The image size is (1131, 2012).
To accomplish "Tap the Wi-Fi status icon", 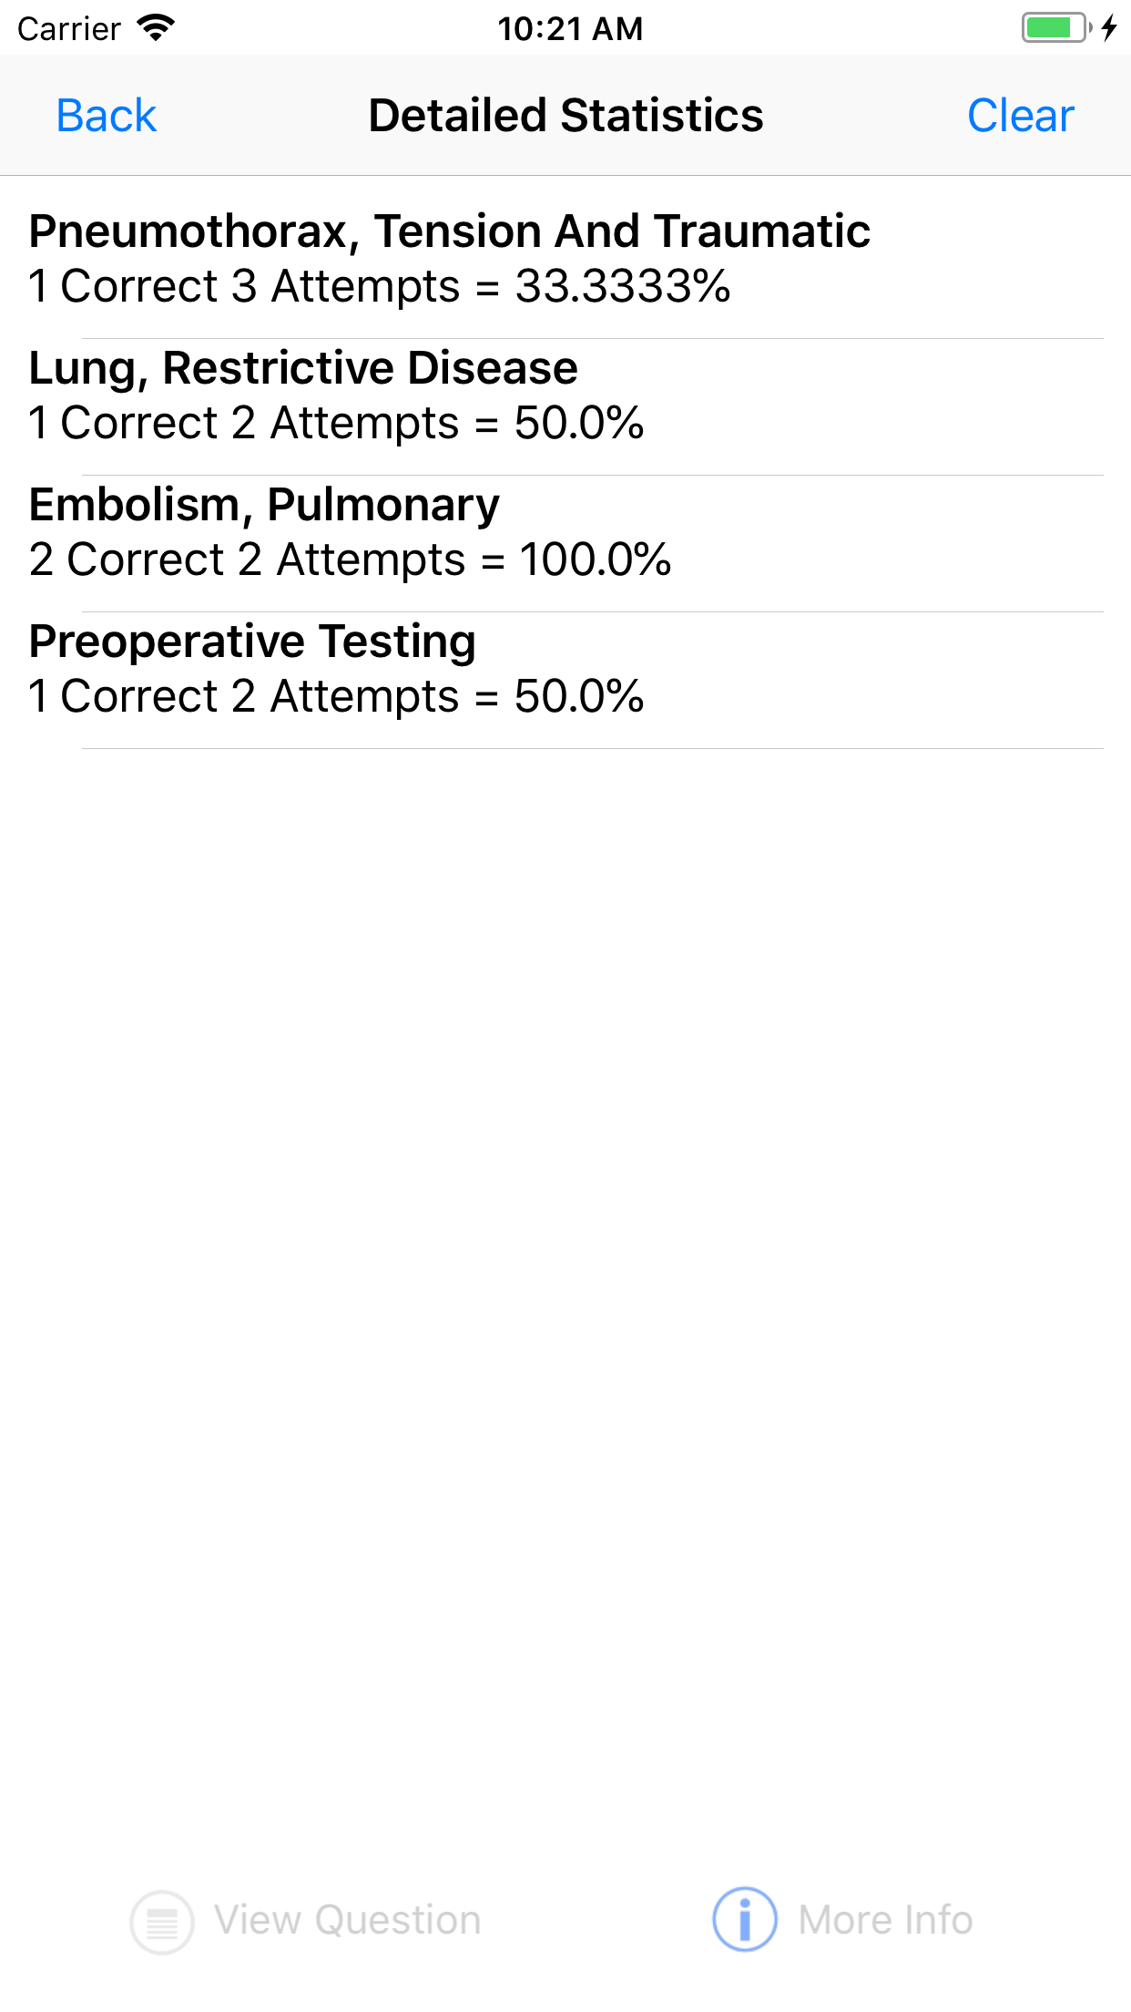I will pyautogui.click(x=156, y=28).
